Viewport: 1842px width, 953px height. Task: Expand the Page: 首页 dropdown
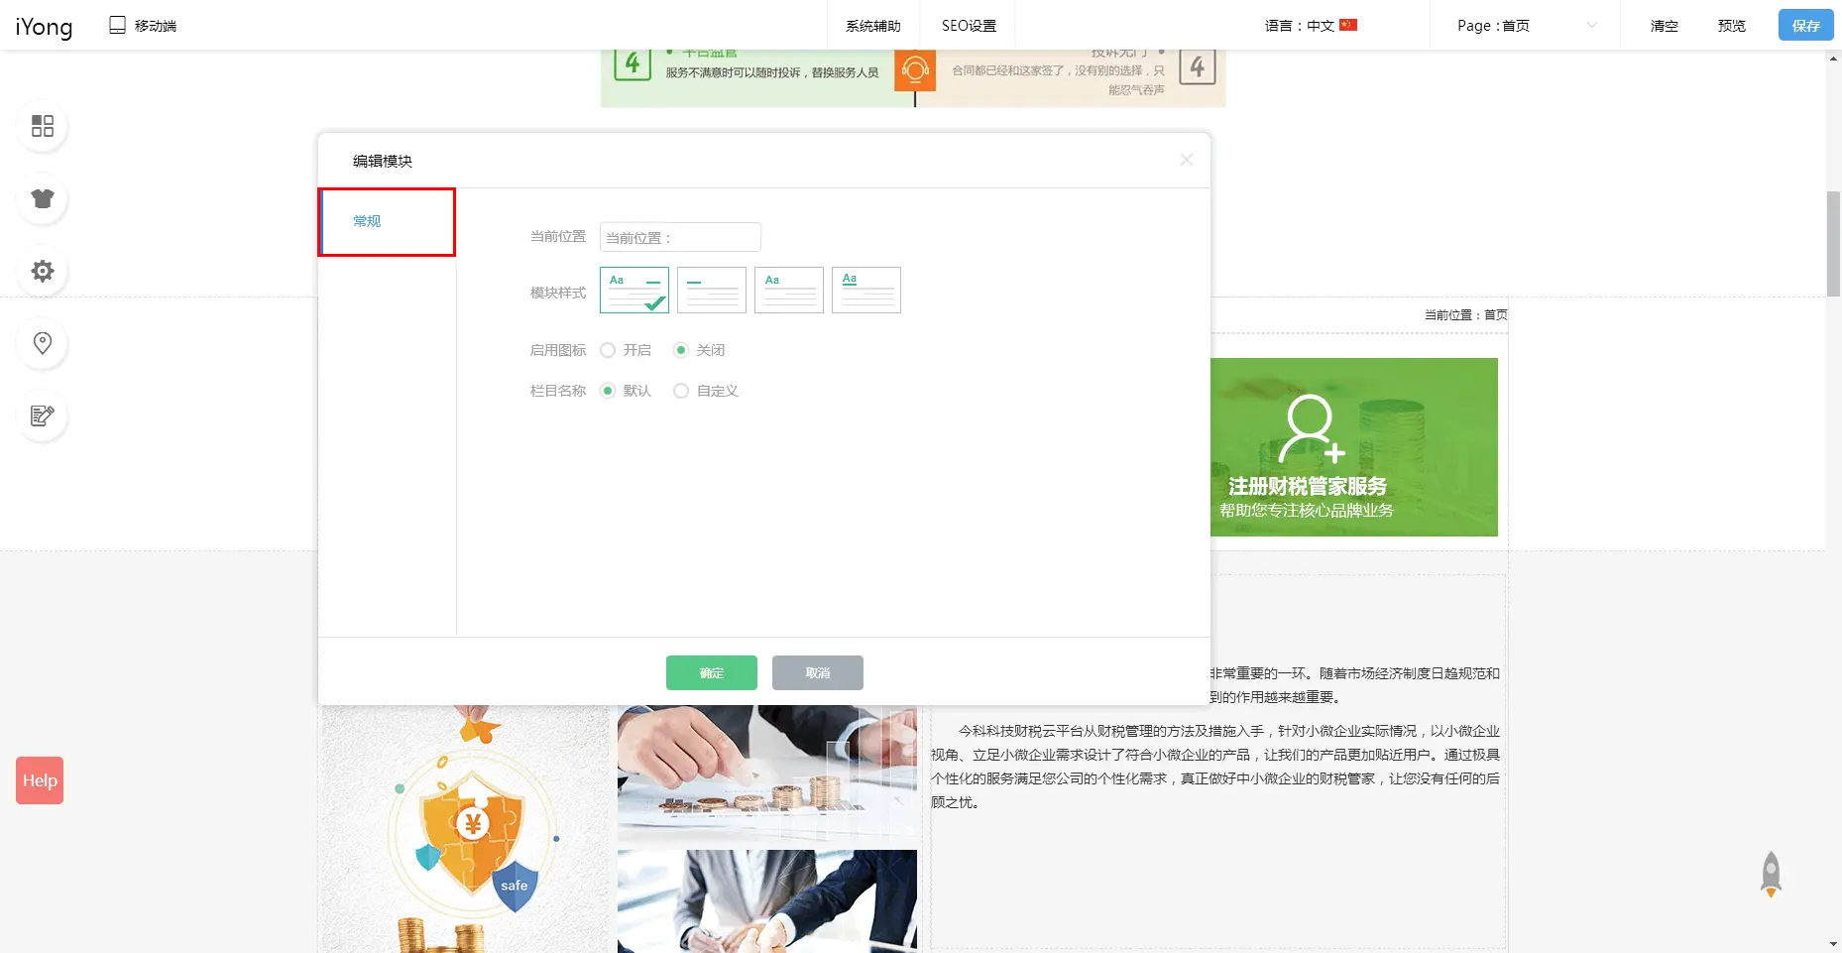1525,26
